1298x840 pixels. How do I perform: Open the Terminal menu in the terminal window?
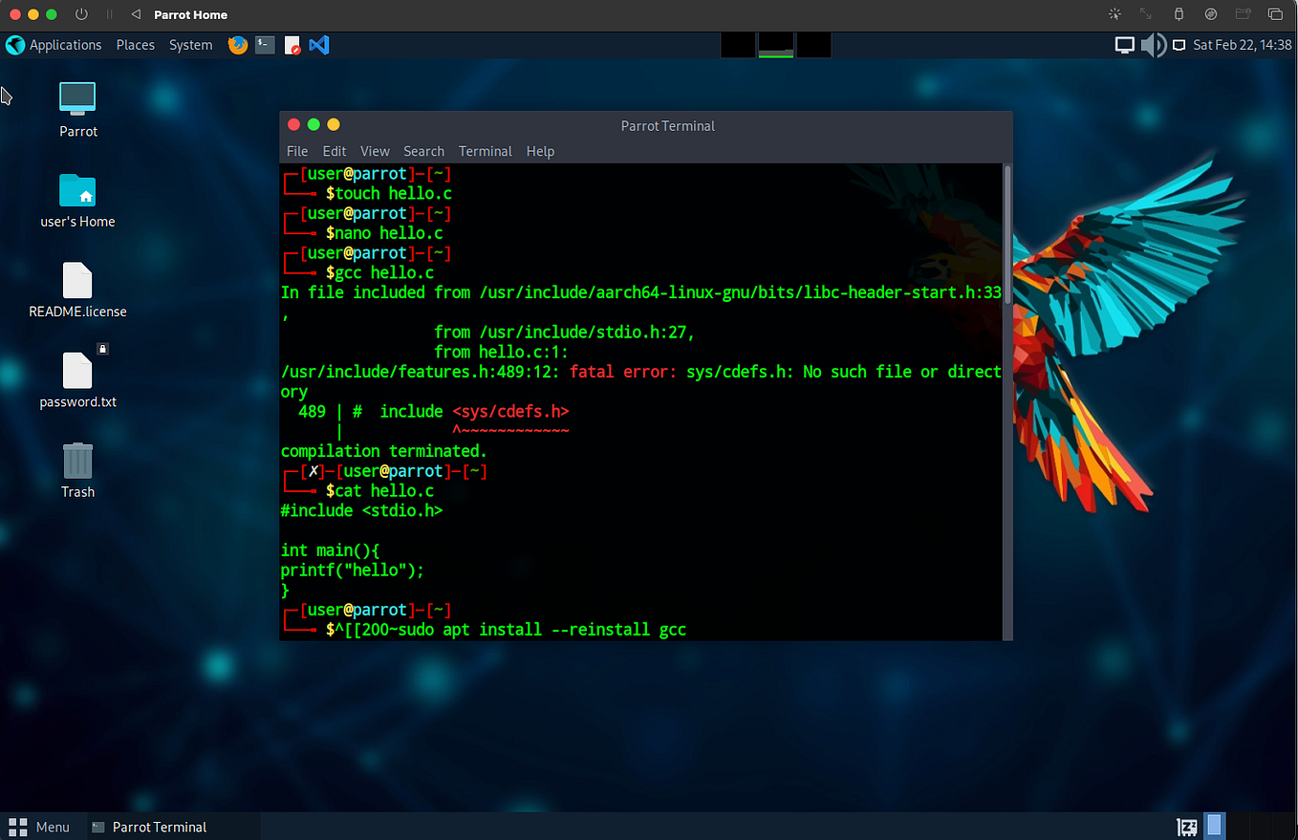pos(485,151)
